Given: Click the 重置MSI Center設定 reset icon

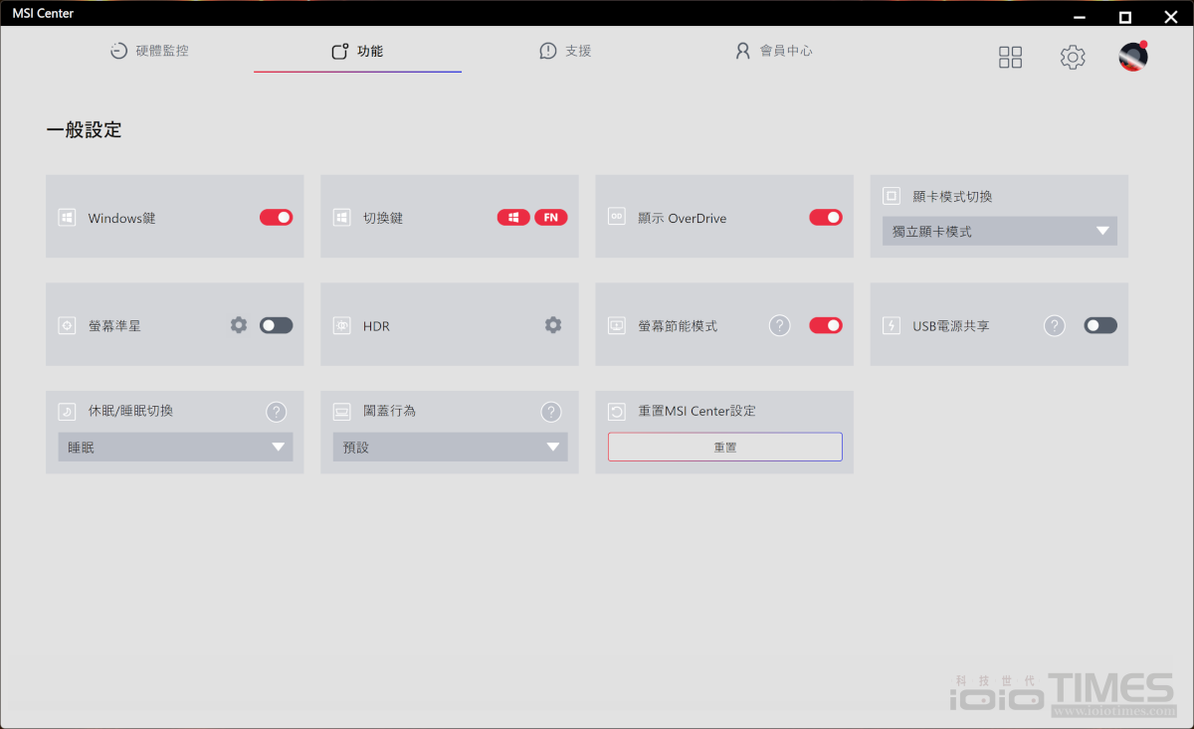Looking at the screenshot, I should click(617, 411).
